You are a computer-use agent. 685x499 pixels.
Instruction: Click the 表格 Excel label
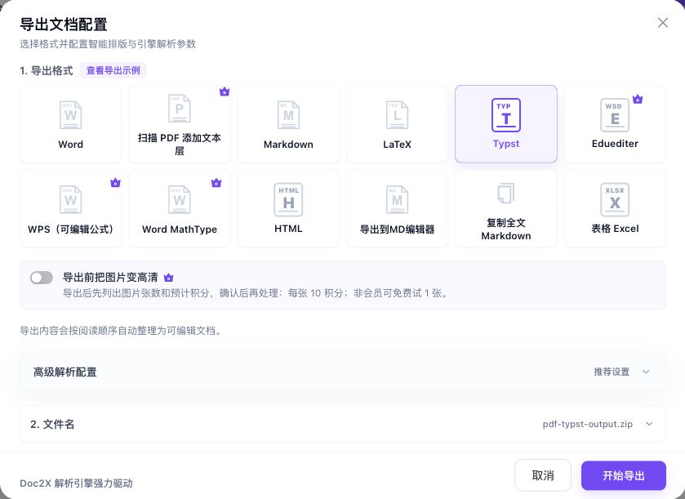(615, 229)
